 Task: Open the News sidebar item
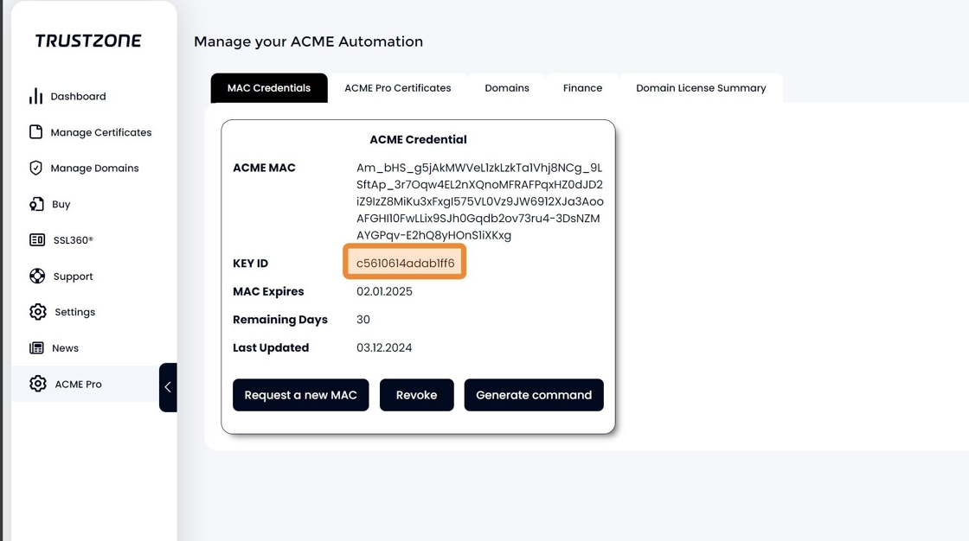pyautogui.click(x=65, y=348)
